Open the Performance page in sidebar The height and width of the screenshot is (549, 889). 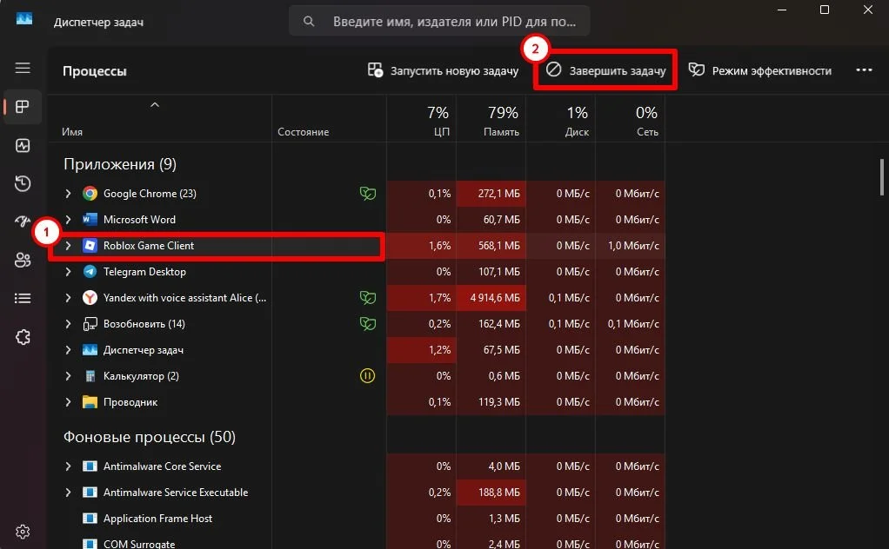23,145
